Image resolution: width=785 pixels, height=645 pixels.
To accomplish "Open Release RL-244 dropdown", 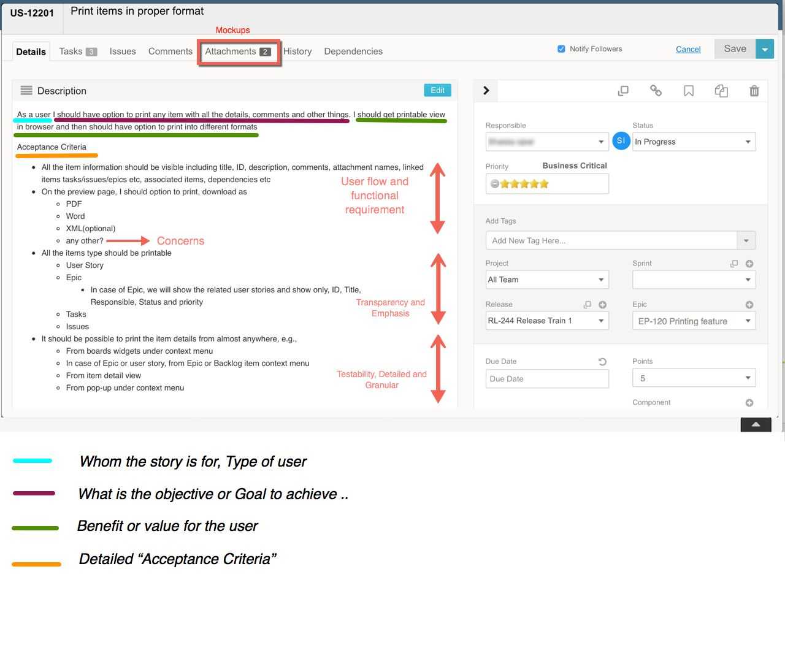I will coord(547,321).
